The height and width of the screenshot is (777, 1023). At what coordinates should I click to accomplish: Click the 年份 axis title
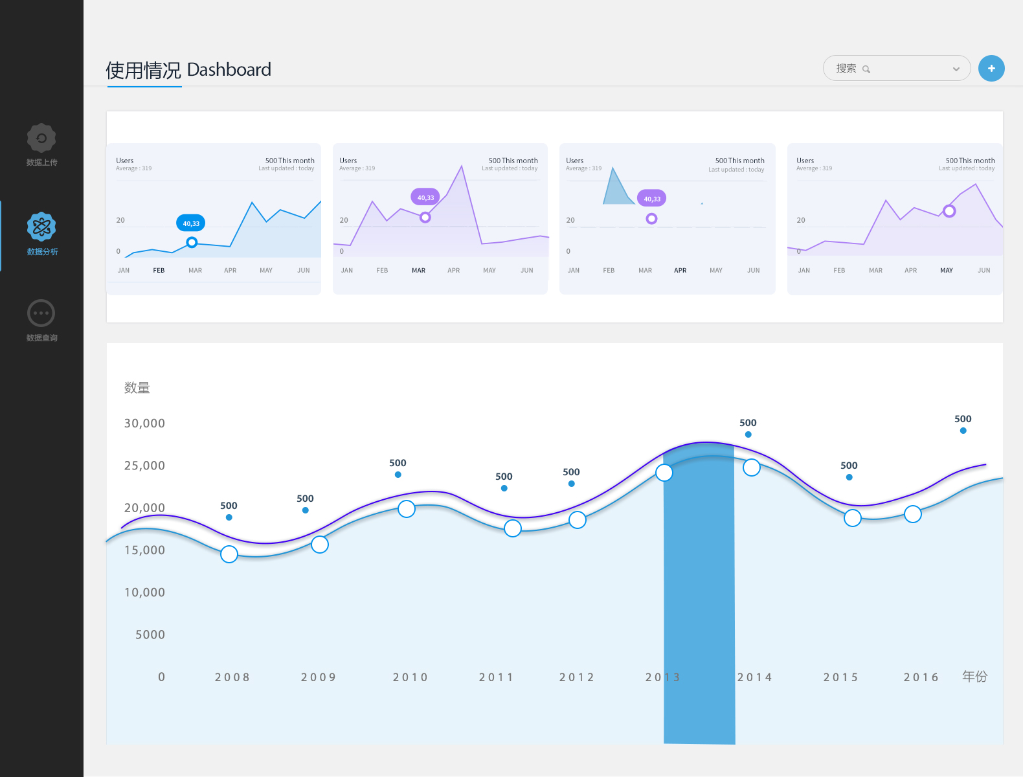click(x=974, y=677)
